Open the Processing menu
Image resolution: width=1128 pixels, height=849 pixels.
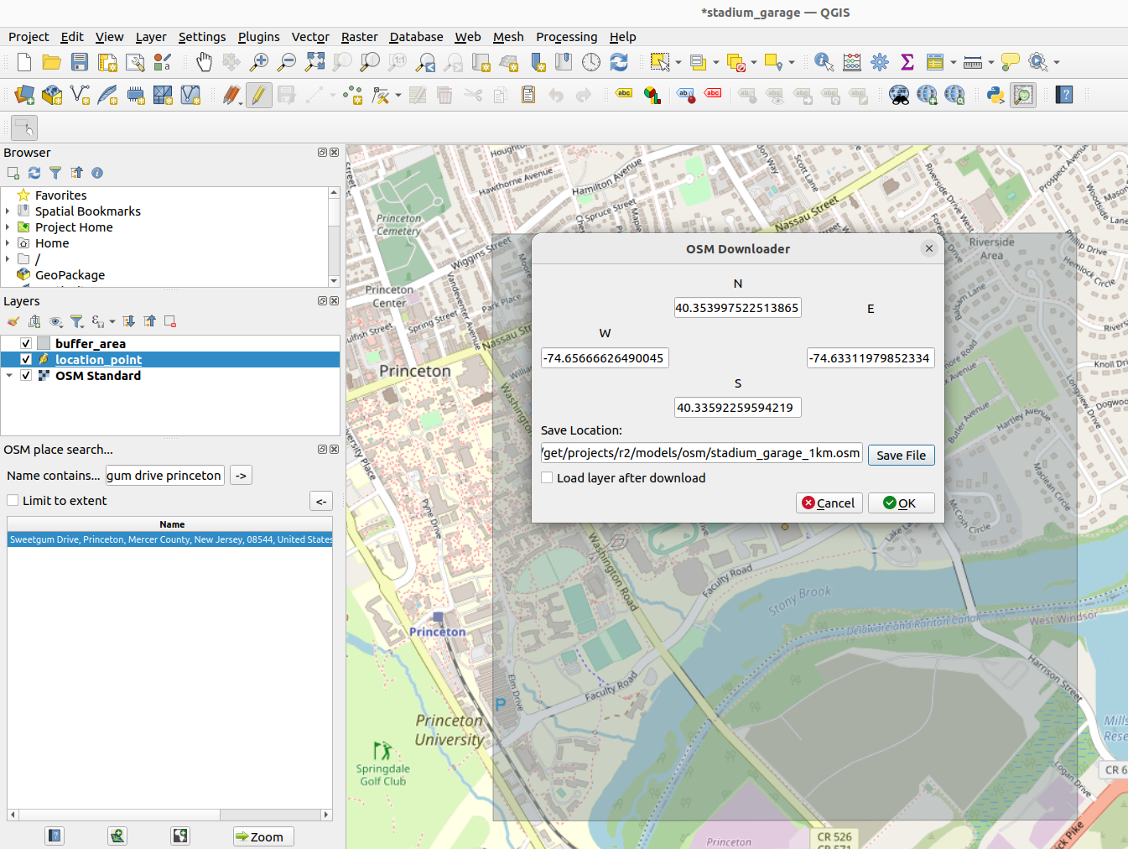[566, 37]
